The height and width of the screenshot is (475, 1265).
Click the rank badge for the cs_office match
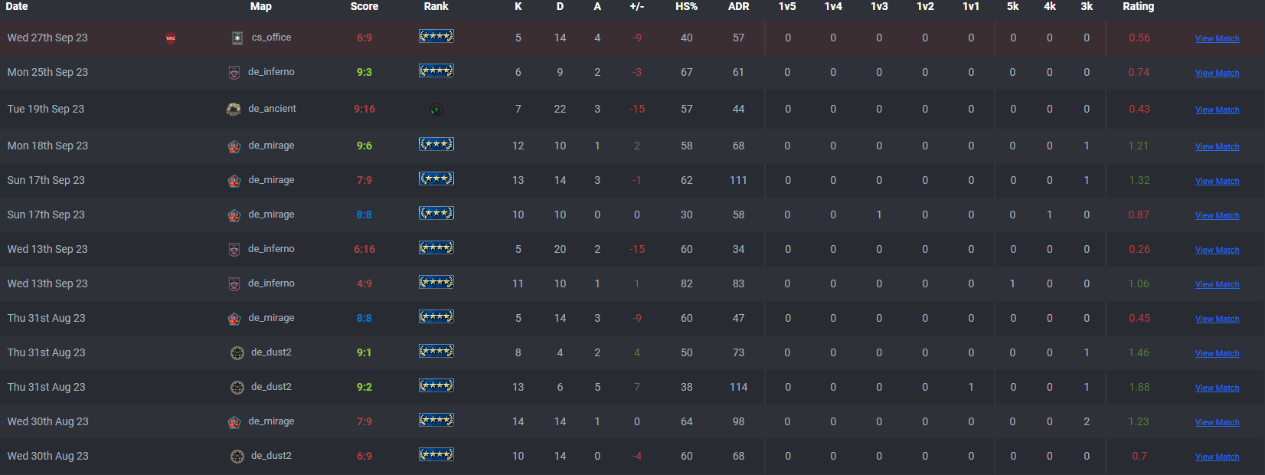(x=436, y=36)
